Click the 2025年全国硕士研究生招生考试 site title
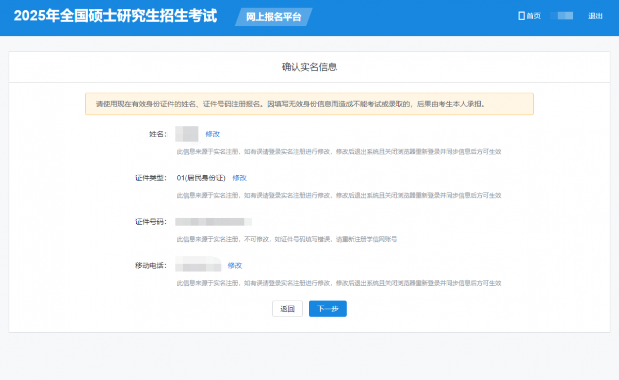Screen dimensions: 619x380 point(116,16)
